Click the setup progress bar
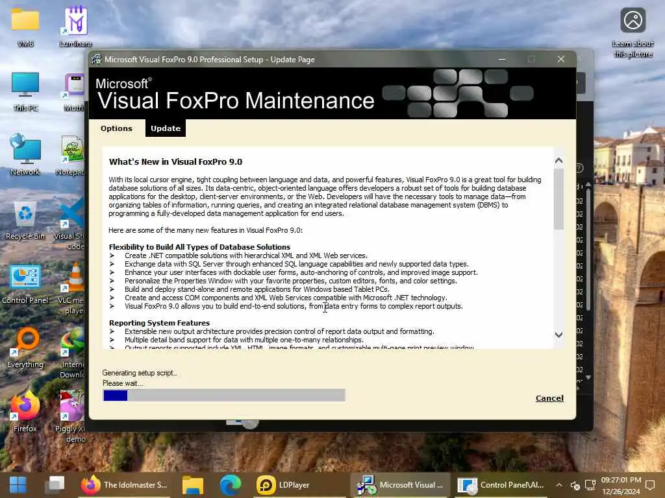The image size is (665, 498). (224, 396)
